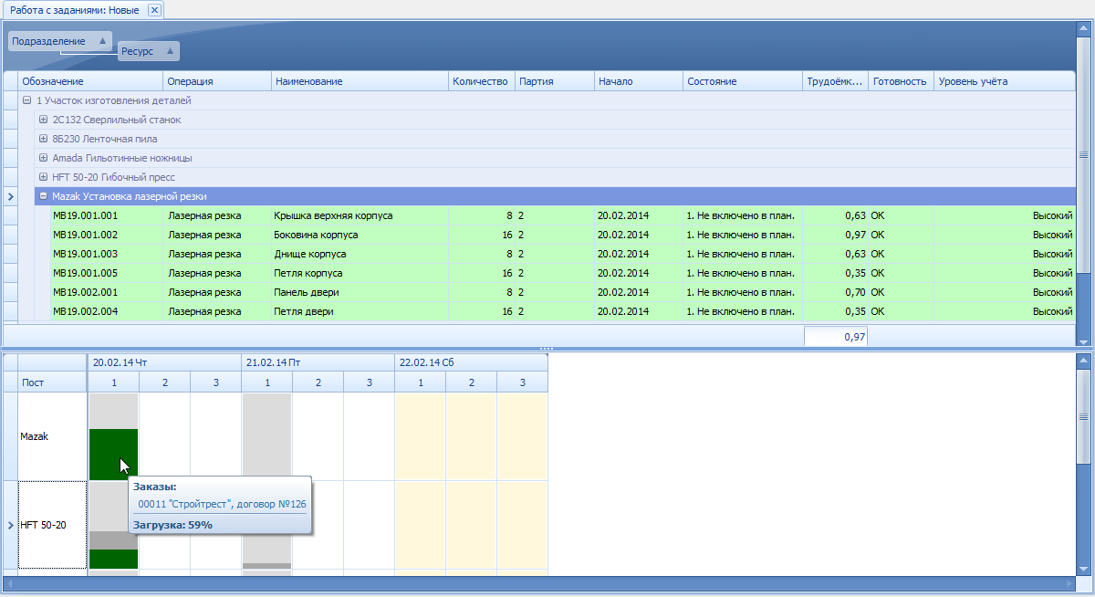Click the Пост column header
Image resolution: width=1095 pixels, height=597 pixels.
[52, 382]
